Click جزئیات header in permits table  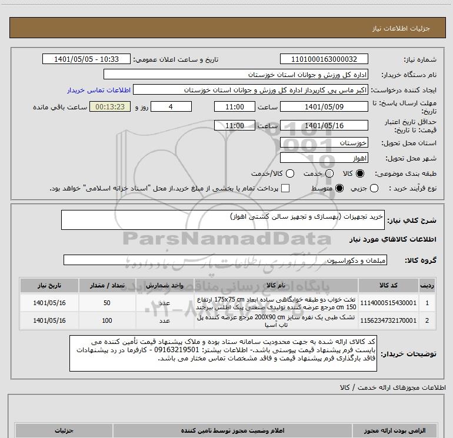(x=64, y=430)
